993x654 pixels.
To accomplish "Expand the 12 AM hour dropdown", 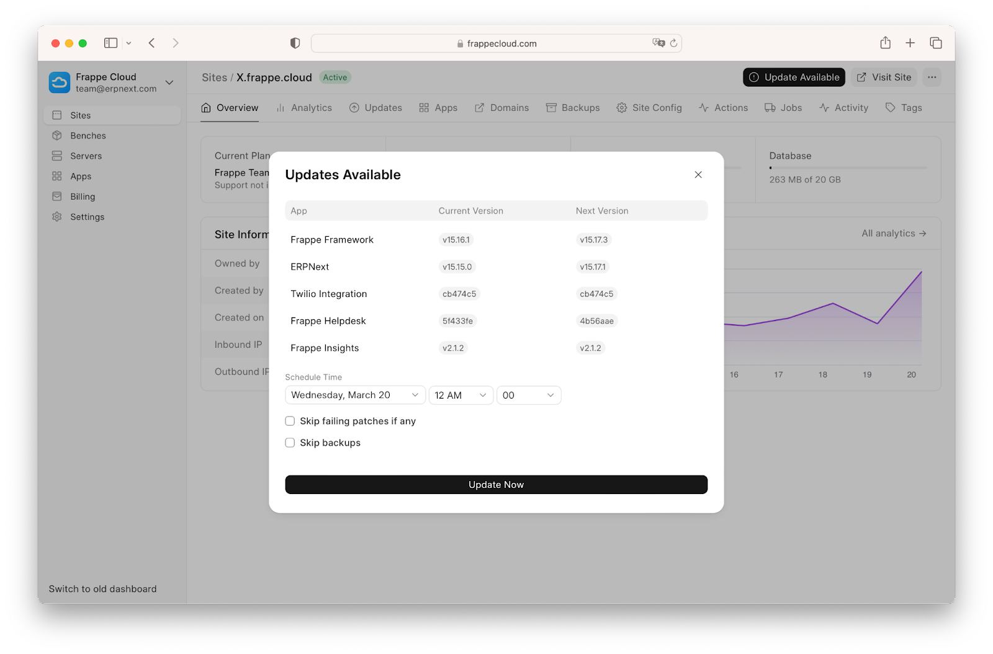I will pyautogui.click(x=461, y=395).
